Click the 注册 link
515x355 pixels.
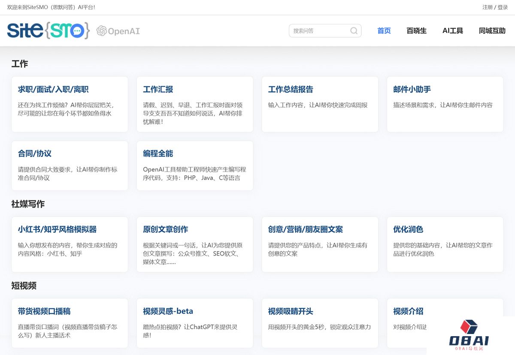(487, 7)
